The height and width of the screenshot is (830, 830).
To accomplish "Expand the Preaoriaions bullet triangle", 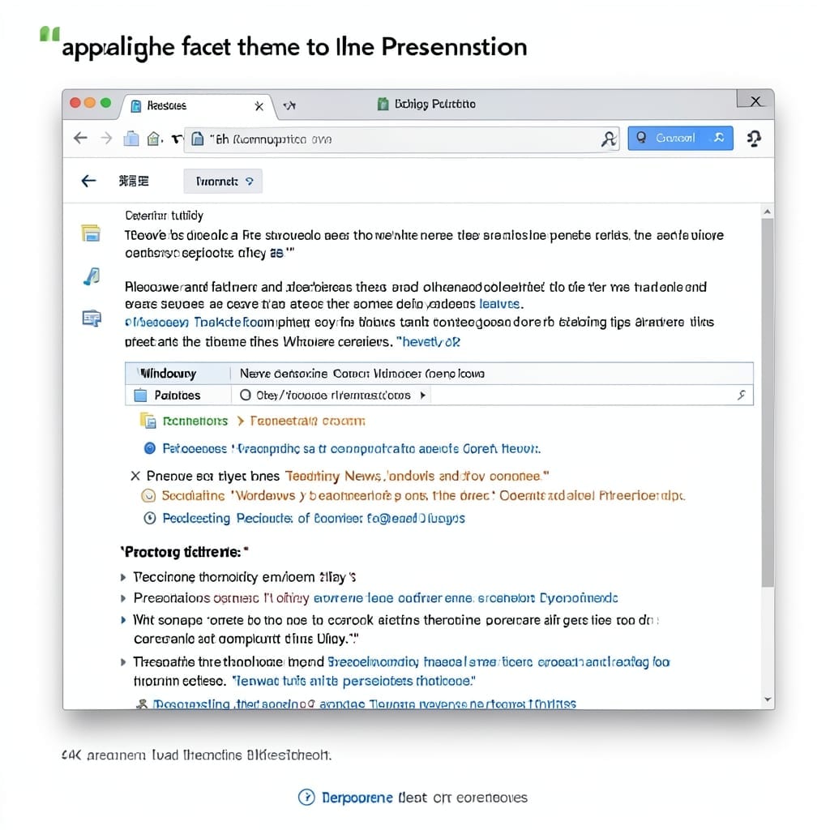I will pos(123,598).
